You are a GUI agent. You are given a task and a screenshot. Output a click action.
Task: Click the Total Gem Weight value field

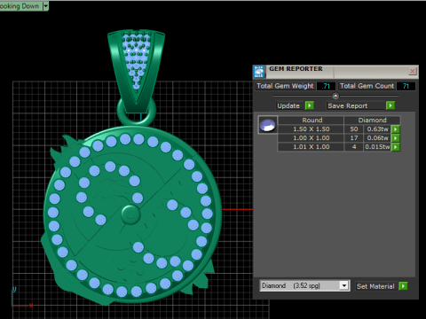pyautogui.click(x=326, y=86)
